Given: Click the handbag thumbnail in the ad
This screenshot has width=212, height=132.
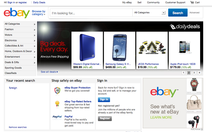Looking at the screenshot, I should 194,103.
